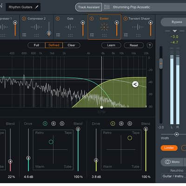Viewport: 186px width, 186px height.
Task: Toggle green band power icon
Action: [45, 124]
